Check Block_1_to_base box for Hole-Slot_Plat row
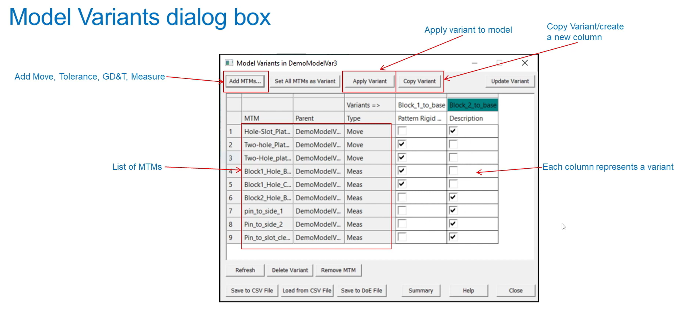Screen dimensions: 681x309 [x=402, y=131]
